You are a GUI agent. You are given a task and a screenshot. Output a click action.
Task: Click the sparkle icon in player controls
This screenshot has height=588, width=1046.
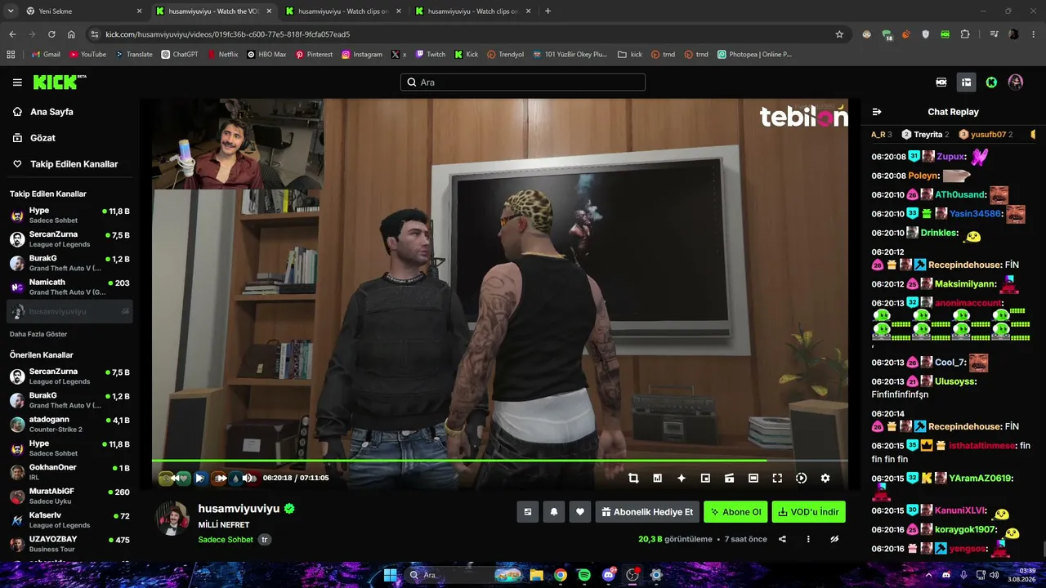tap(682, 479)
